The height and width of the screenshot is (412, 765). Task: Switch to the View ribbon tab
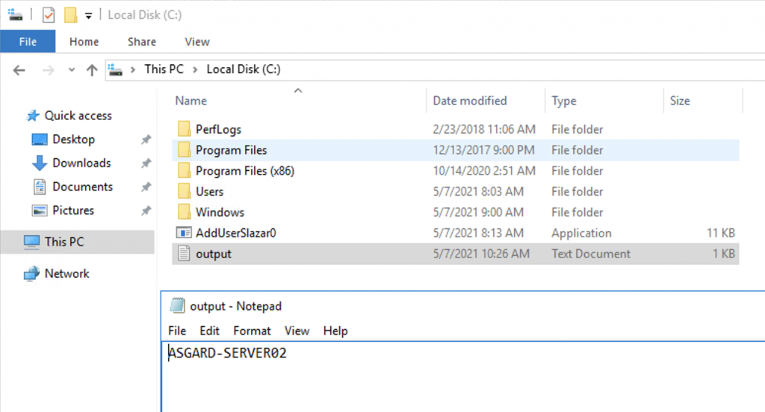197,42
